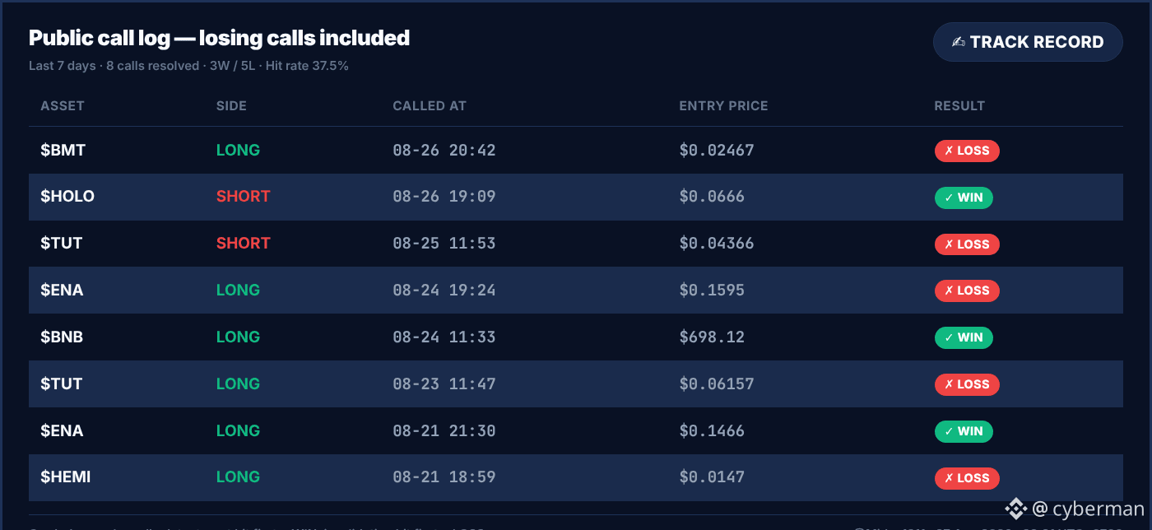Click the LOSS badge on $TUT short
This screenshot has width=1152, height=530.
[x=967, y=244]
